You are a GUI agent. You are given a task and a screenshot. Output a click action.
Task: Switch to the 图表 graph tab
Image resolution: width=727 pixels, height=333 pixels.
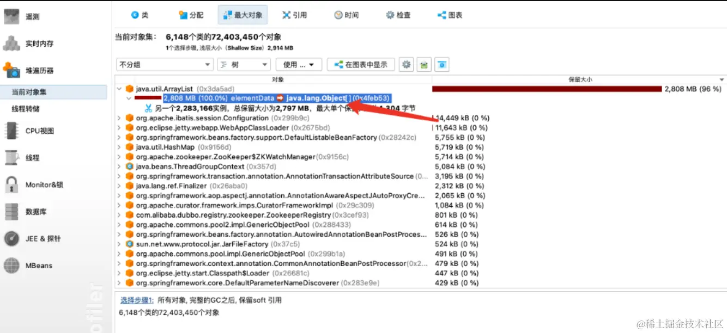click(x=450, y=15)
